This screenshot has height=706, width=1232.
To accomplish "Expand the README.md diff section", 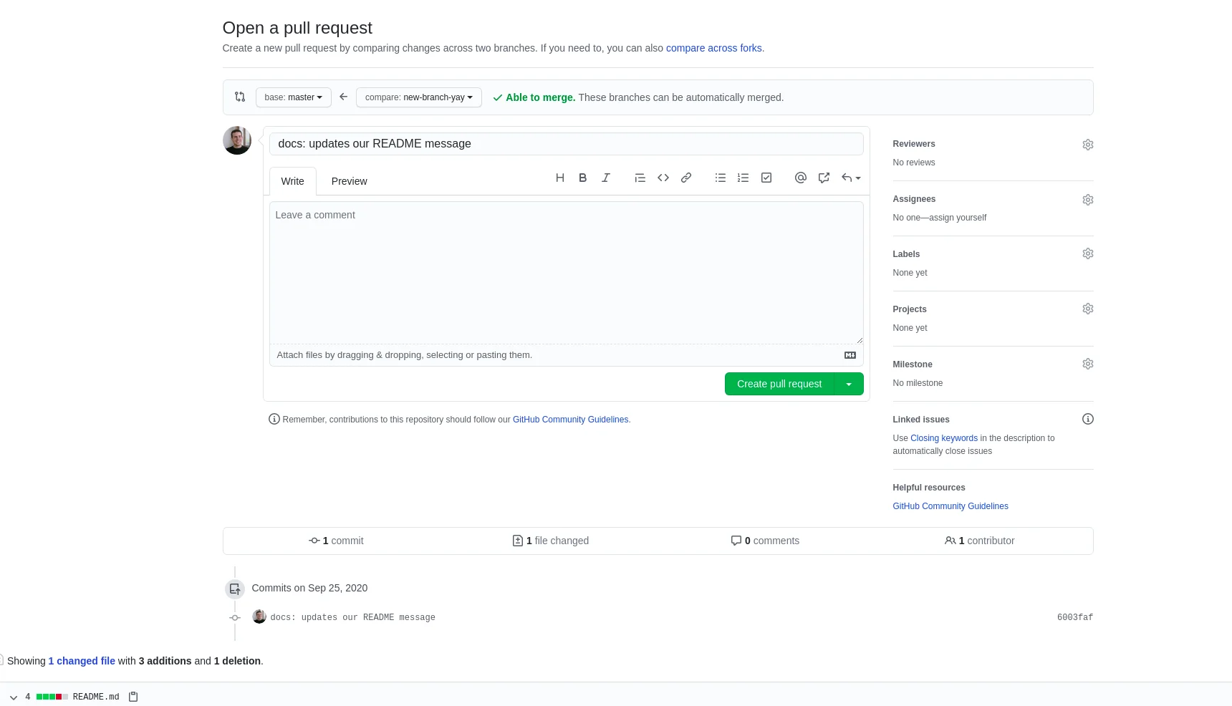I will point(13,697).
